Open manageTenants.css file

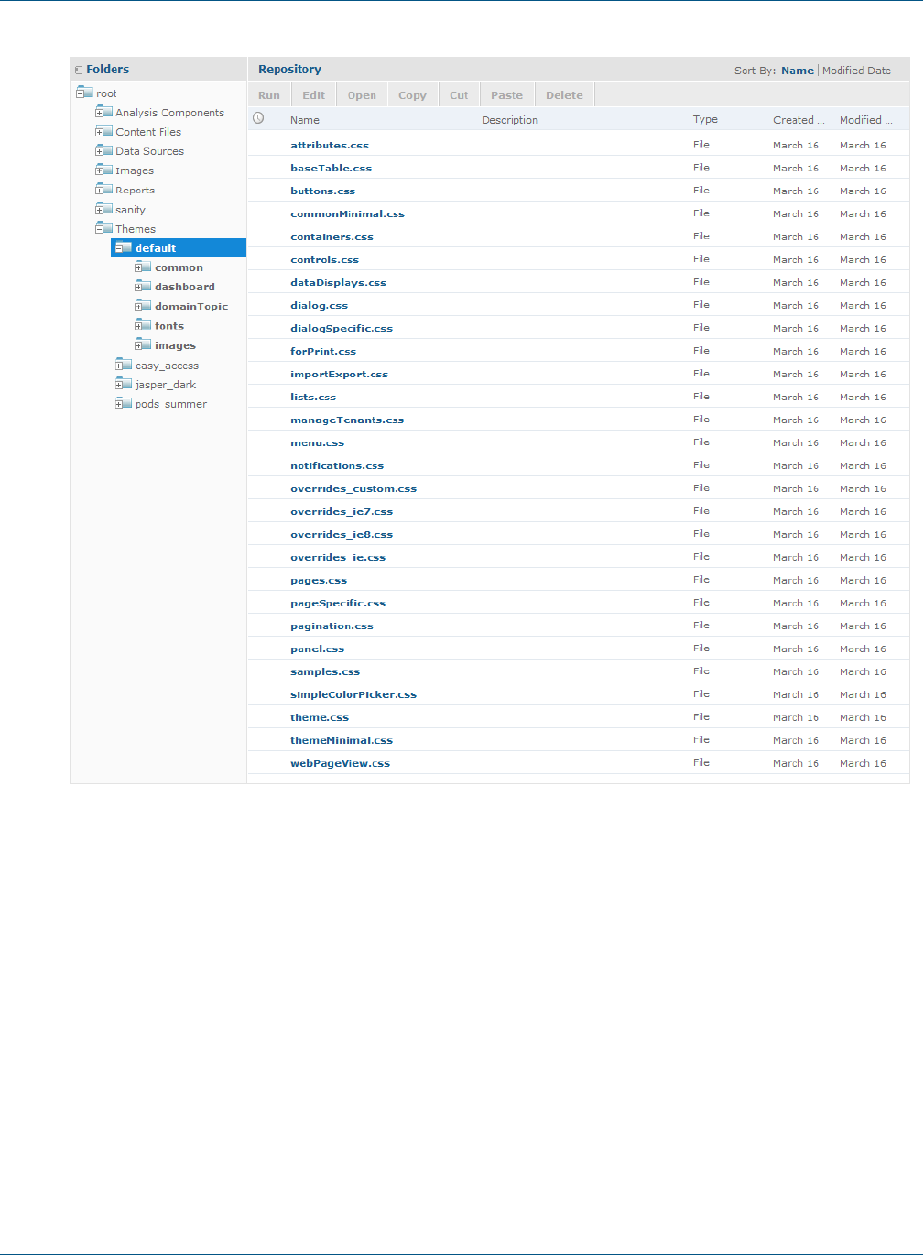[347, 420]
